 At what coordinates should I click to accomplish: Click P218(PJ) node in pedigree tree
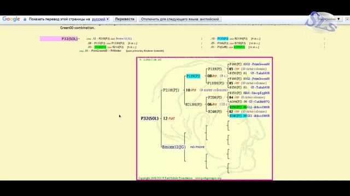171,90
